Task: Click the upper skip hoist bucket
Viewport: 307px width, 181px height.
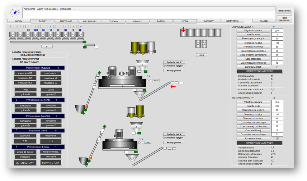Action: 80,109
